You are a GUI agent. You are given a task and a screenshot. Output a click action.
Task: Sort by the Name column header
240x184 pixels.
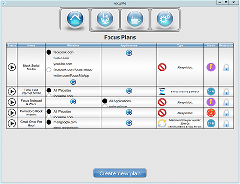pyautogui.click(x=31, y=46)
